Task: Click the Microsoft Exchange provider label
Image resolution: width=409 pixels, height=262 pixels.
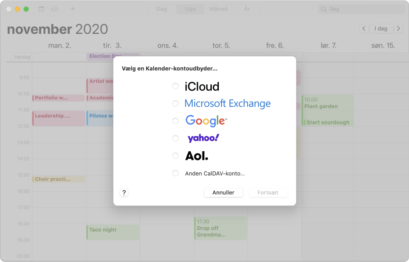Action: click(228, 104)
